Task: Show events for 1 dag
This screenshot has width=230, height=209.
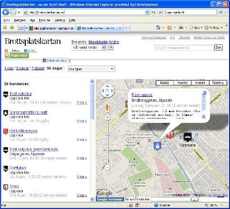Action: coord(9,68)
